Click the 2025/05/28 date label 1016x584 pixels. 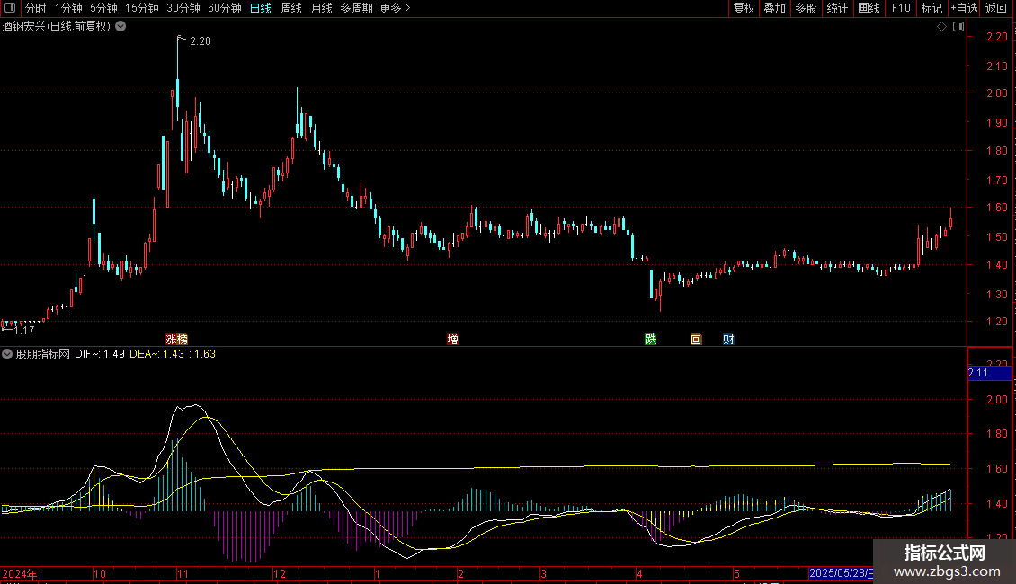coord(841,573)
